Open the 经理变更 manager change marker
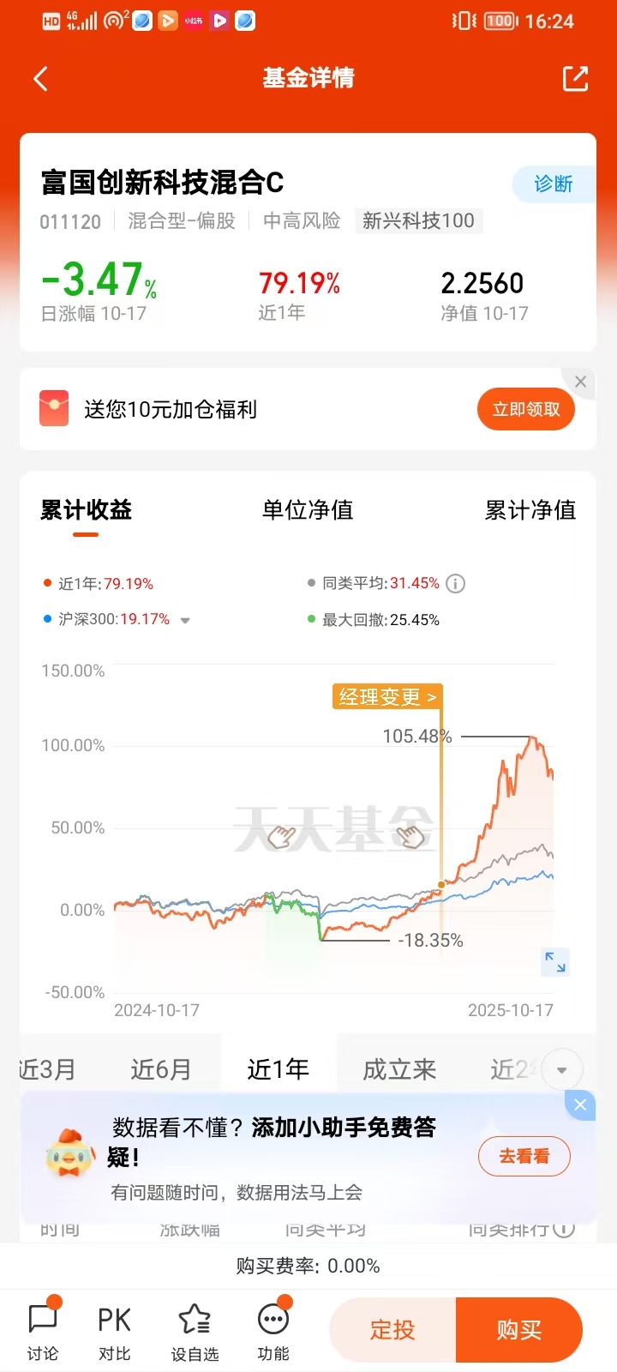617x1372 pixels. [387, 697]
